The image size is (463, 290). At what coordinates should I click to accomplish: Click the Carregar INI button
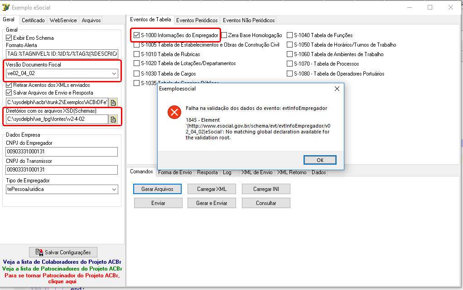click(x=266, y=189)
